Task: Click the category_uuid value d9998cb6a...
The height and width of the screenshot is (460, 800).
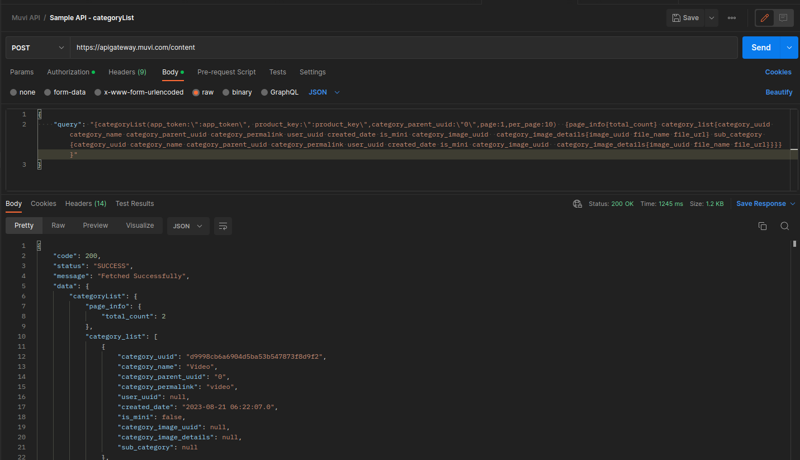Action: [255, 356]
